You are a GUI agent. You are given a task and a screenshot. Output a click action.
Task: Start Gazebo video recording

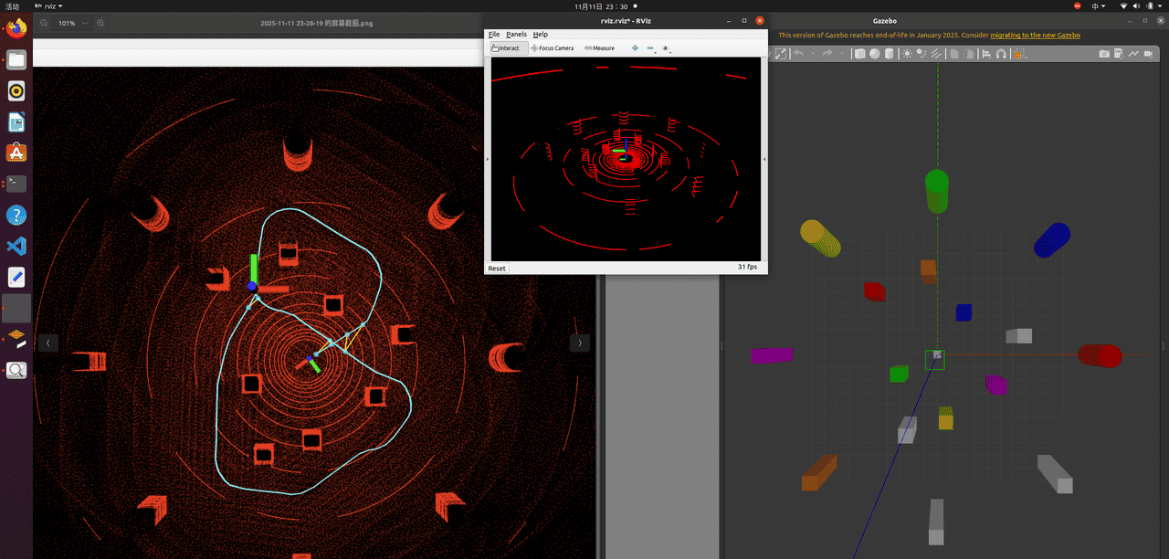pyautogui.click(x=1148, y=54)
